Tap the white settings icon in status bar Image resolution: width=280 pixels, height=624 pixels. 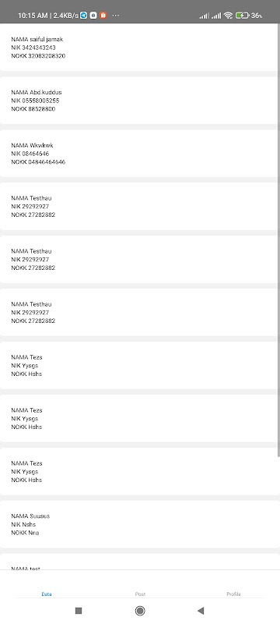(93, 16)
